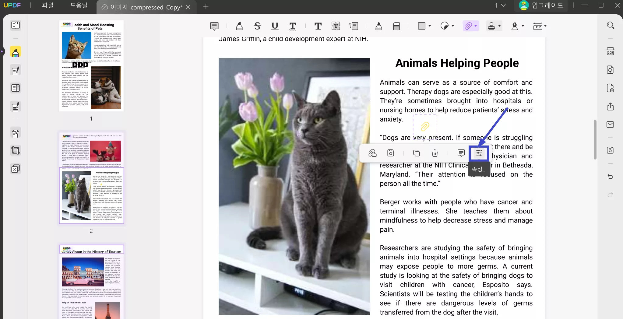The height and width of the screenshot is (319, 623).
Task: Click the 업그레이드 upgrade button
Action: coord(541,5)
